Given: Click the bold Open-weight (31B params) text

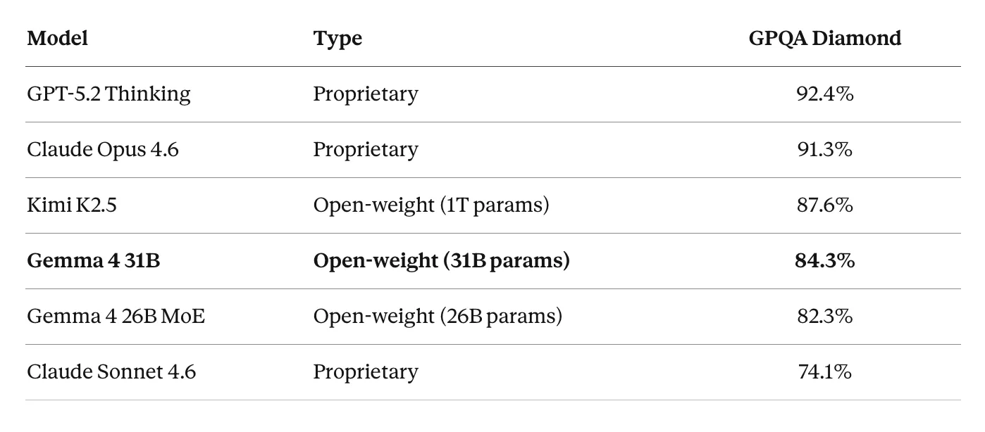Looking at the screenshot, I should click(x=441, y=260).
